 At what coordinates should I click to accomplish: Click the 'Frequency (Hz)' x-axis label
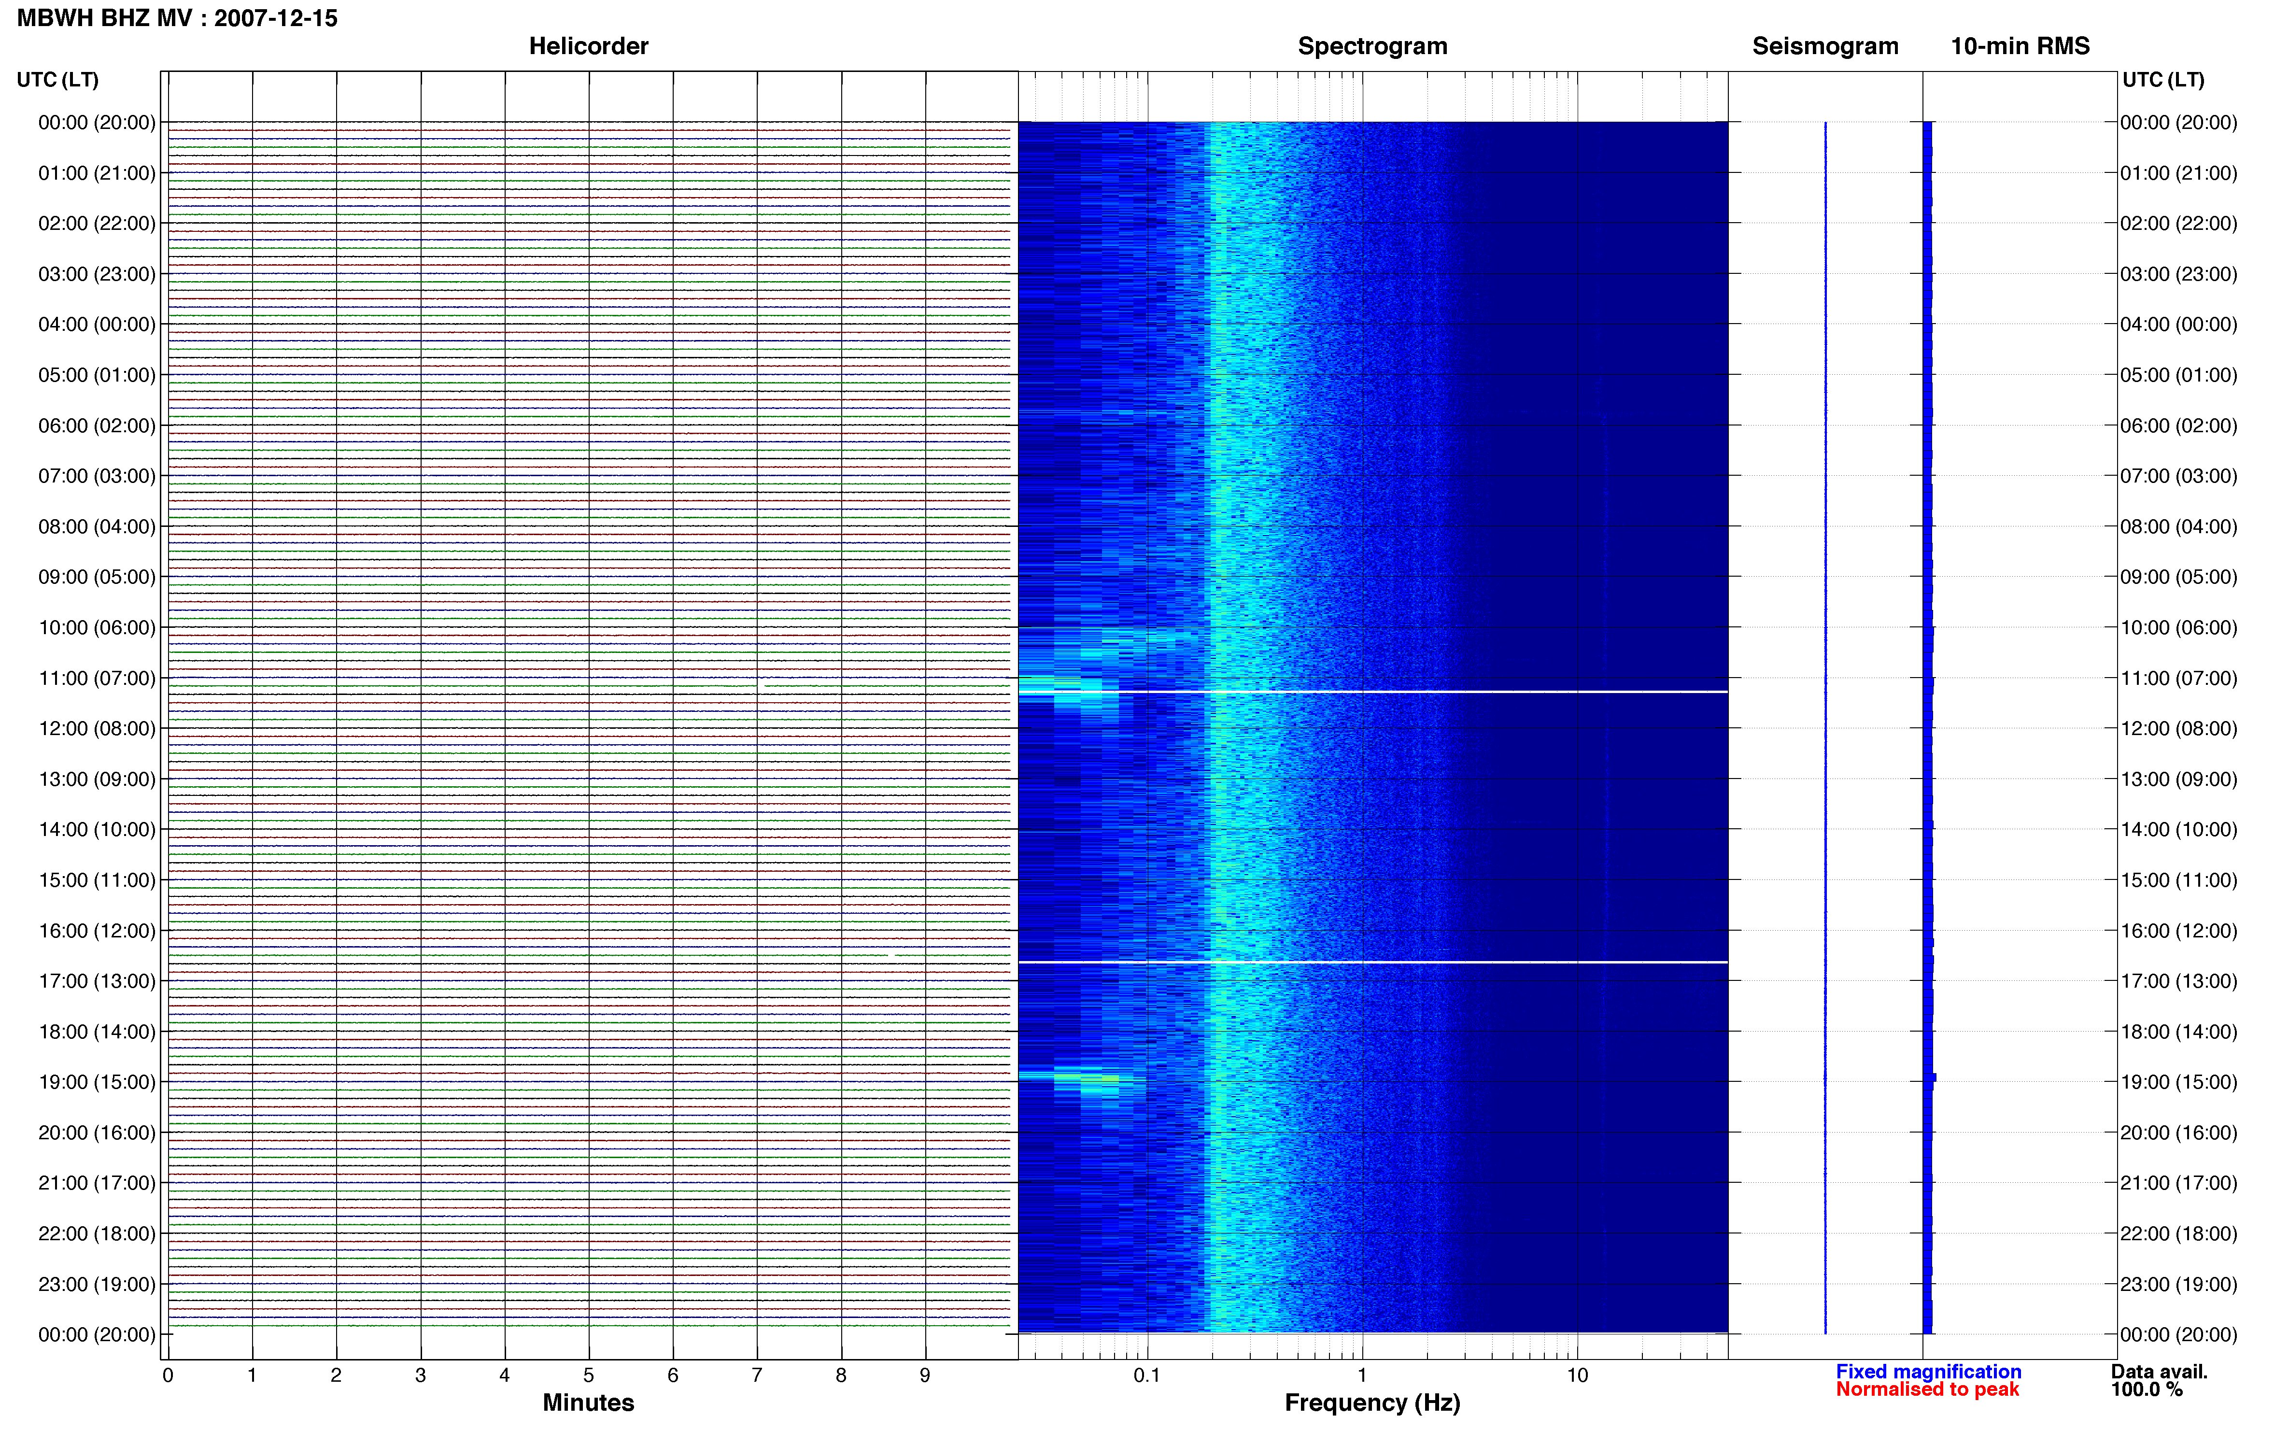(1372, 1403)
